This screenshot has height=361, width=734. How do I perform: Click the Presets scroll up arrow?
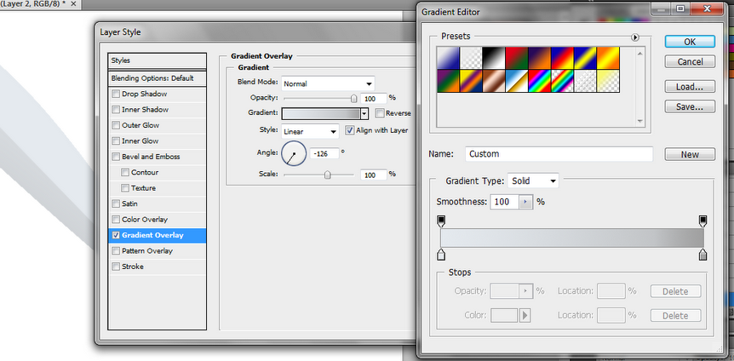tap(640, 53)
